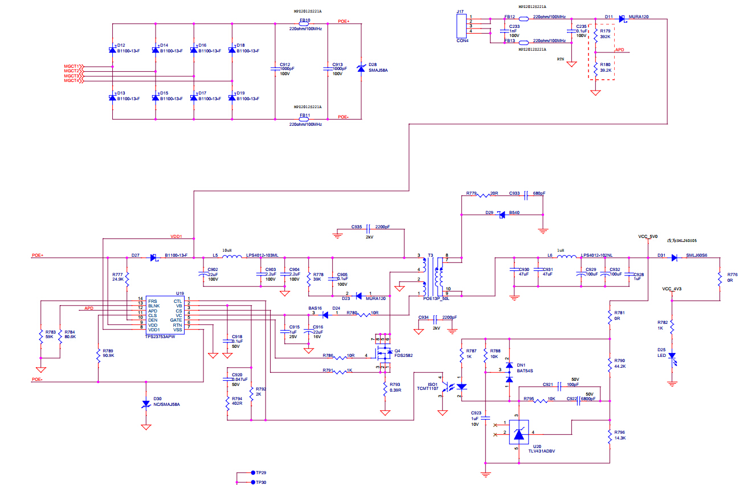Select the LPS4012-102NL part number text
Screen dimensions: 748x485
pos(598,255)
